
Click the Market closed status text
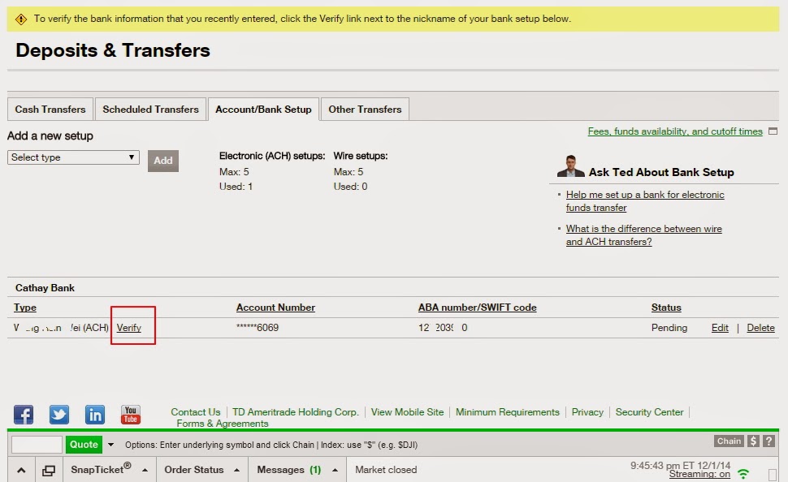(386, 470)
